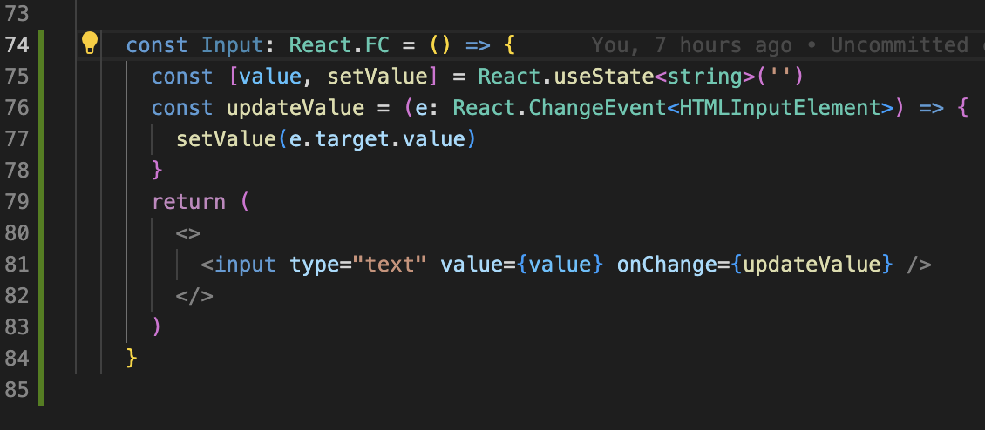This screenshot has height=430, width=985.
Task: Click line number 79 in the gutter
Action: (x=17, y=201)
